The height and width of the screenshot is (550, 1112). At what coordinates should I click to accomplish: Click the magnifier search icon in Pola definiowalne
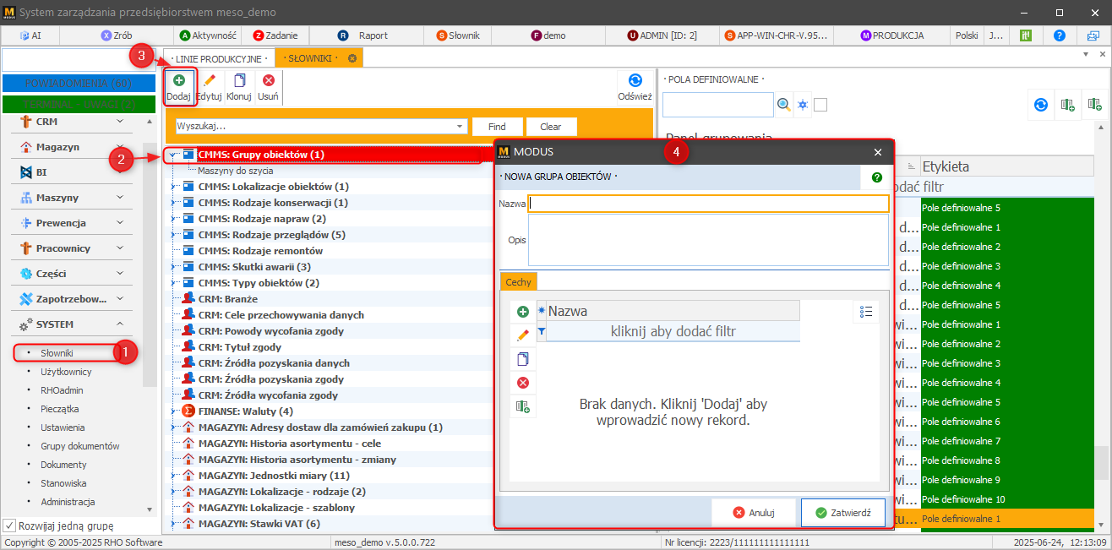783,105
